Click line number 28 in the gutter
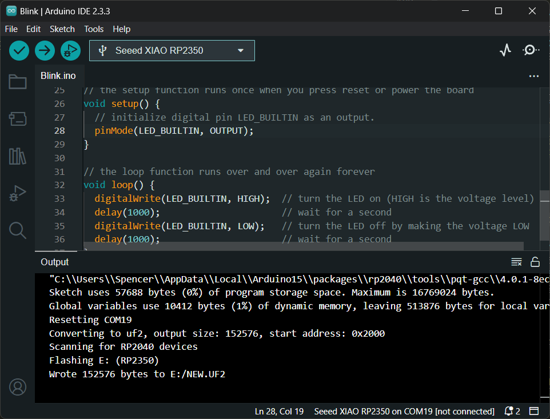 [59, 131]
